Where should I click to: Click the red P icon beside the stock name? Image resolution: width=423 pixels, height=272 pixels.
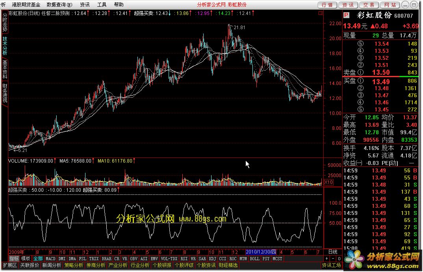tap(346, 15)
